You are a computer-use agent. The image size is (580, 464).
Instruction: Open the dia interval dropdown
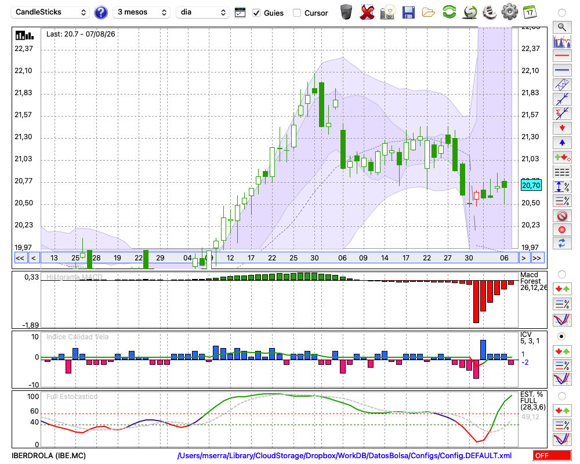point(202,12)
